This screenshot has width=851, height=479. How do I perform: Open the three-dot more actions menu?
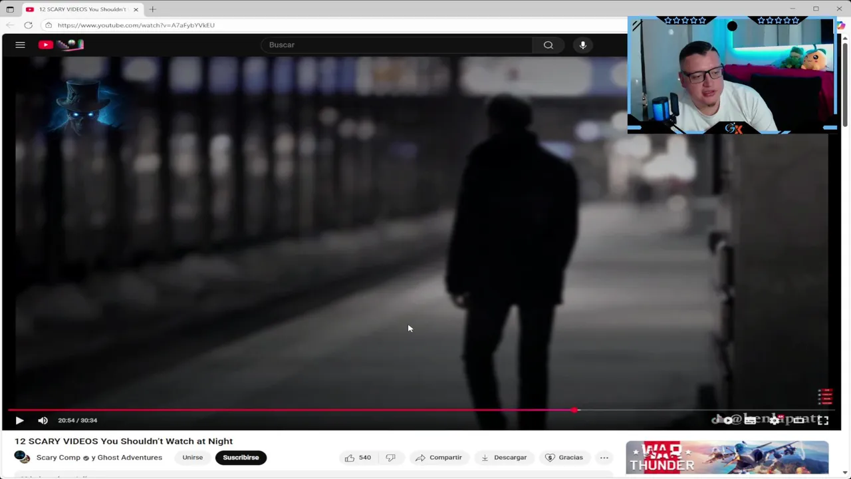tap(604, 458)
